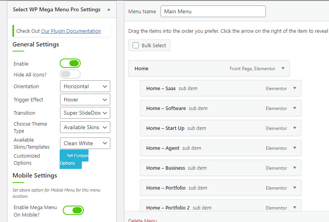The image size is (329, 222).
Task: Expand the Home menu item arrow
Action: coord(283,68)
